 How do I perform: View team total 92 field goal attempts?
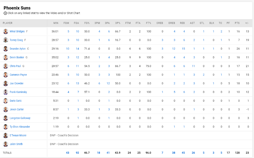(77, 153)
